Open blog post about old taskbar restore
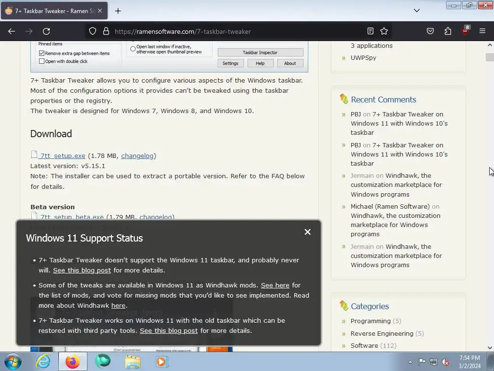 pyautogui.click(x=169, y=330)
